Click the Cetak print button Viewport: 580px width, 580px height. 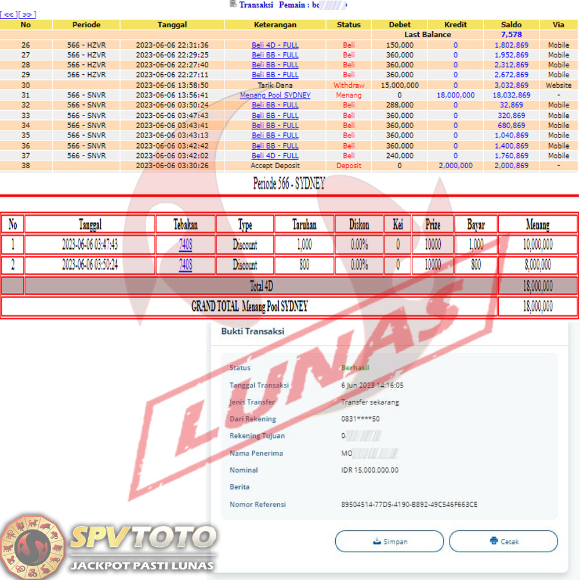click(x=503, y=541)
